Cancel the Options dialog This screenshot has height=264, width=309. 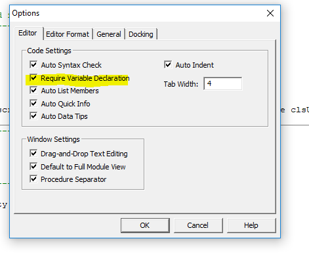198,225
